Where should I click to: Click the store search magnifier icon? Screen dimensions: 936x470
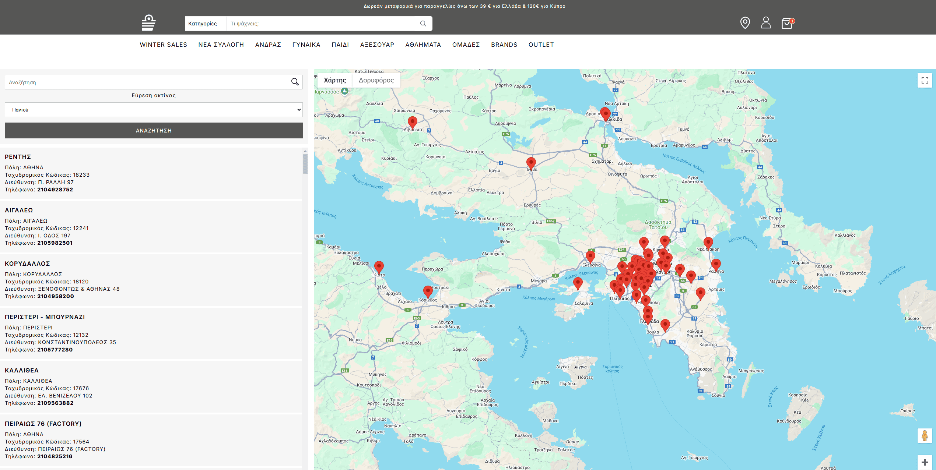(295, 82)
